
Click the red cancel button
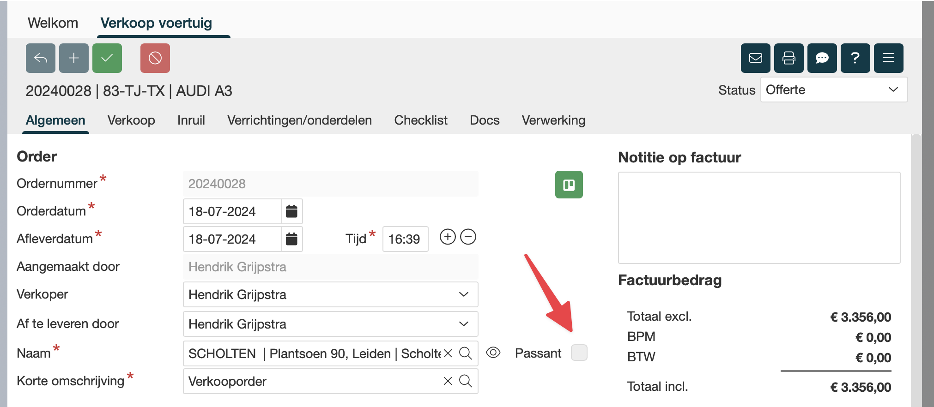coord(155,58)
